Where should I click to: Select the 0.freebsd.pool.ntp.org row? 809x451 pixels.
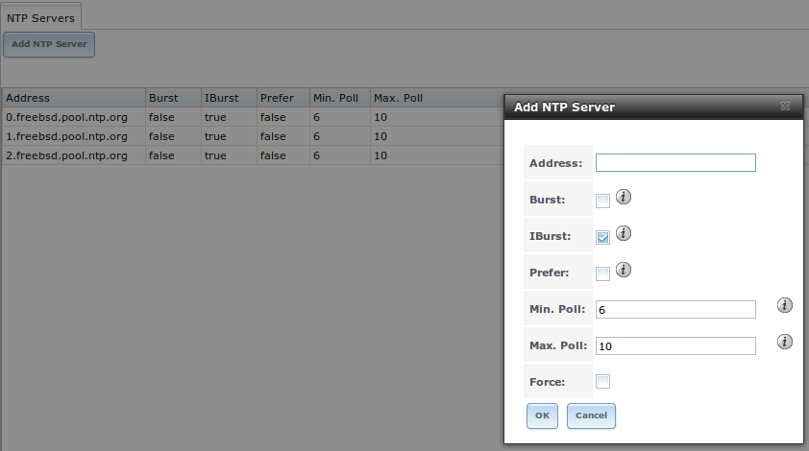coord(253,117)
